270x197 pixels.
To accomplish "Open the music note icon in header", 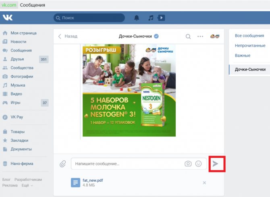I will [x=151, y=18].
